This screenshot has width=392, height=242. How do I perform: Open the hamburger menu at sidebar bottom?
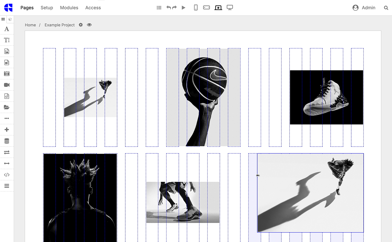coord(7,186)
